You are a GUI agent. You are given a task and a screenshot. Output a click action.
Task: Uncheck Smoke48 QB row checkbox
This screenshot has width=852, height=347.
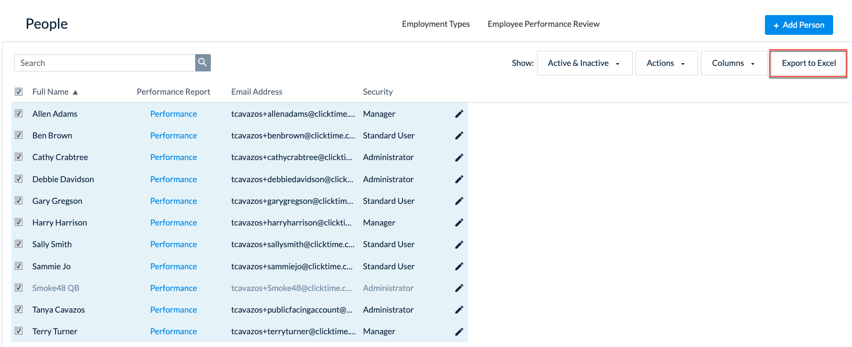pos(19,288)
